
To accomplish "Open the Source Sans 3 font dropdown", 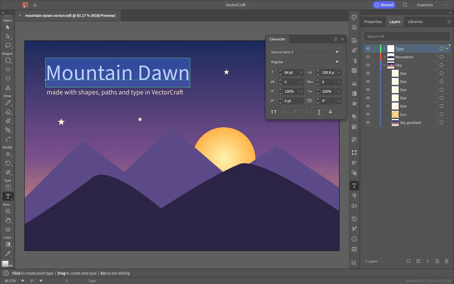I will pyautogui.click(x=305, y=52).
